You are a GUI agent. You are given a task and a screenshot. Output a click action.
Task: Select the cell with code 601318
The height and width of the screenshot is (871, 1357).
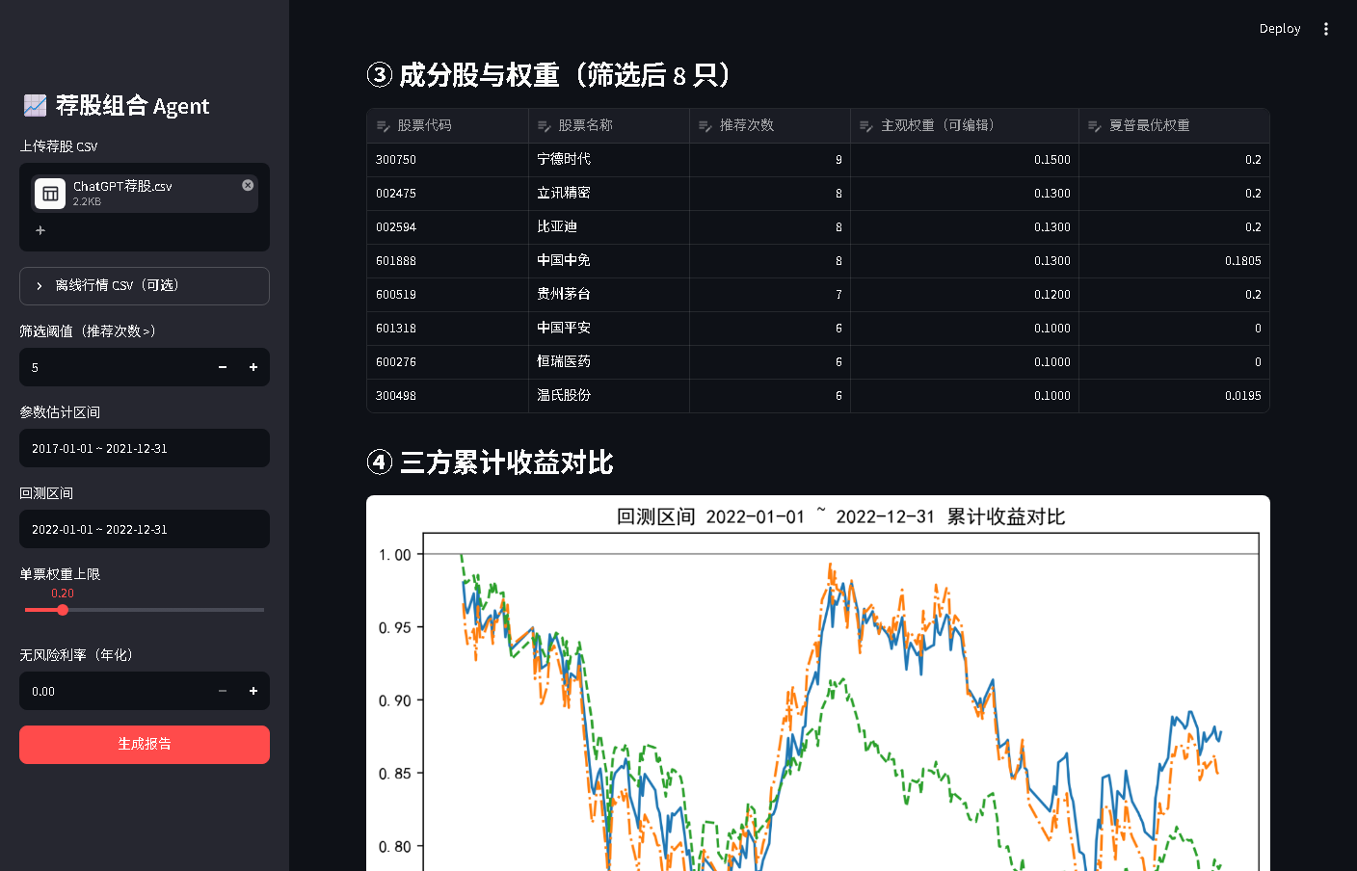447,329
